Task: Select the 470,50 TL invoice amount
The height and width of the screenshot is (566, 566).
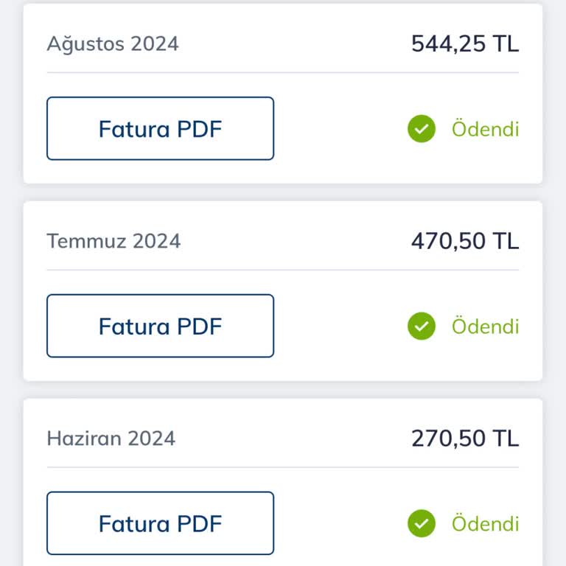Action: (465, 241)
